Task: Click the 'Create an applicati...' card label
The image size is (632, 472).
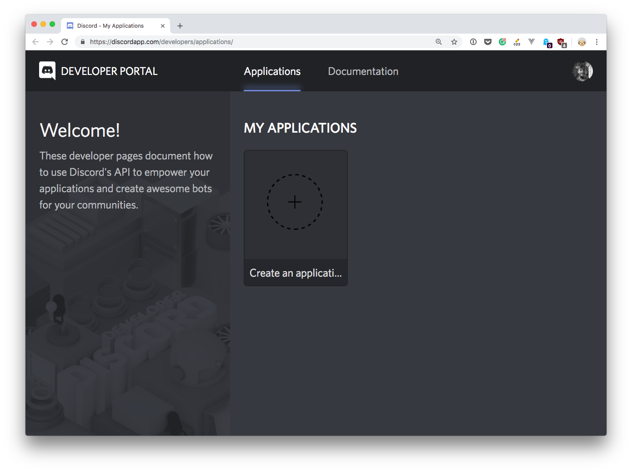Action: [x=296, y=273]
